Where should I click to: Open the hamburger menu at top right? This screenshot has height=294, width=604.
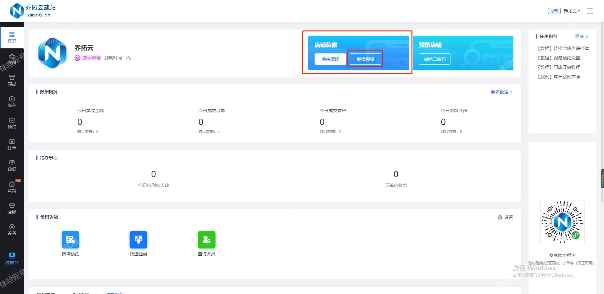tap(590, 11)
